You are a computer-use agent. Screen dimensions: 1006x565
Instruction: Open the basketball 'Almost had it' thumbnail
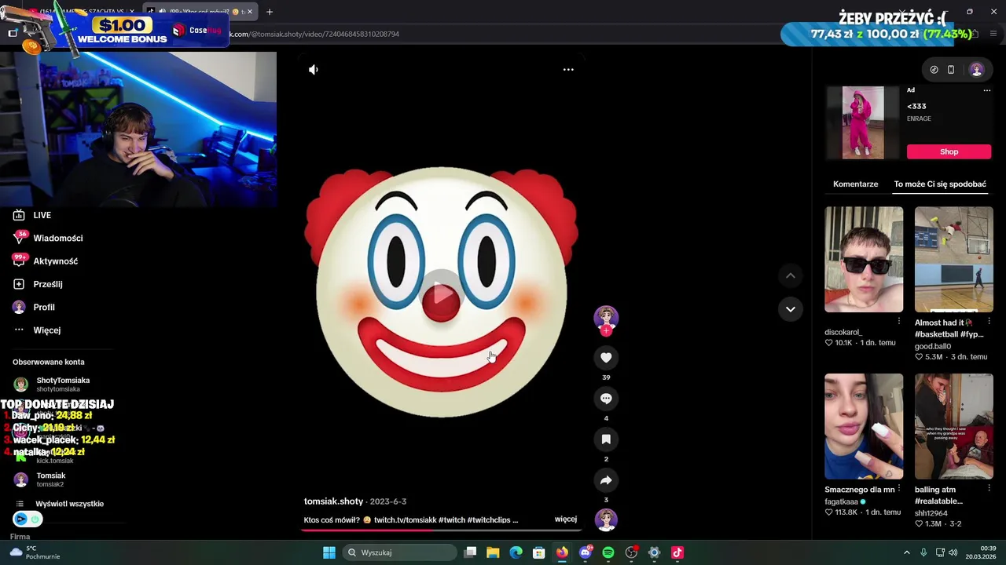click(953, 260)
